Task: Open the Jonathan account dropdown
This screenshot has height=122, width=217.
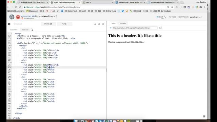Action: (x=196, y=17)
